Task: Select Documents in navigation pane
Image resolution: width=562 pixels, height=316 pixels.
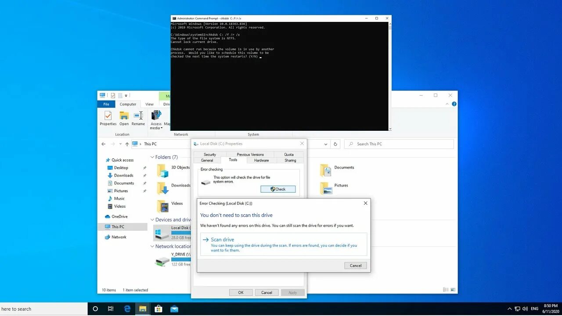Action: pos(124,183)
